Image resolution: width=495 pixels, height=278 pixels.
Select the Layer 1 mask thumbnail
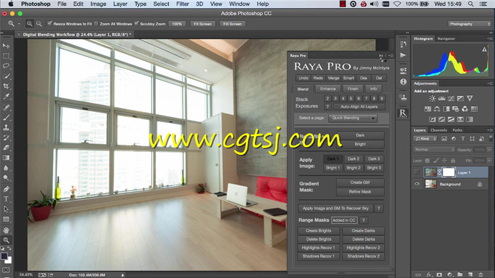[449, 172]
